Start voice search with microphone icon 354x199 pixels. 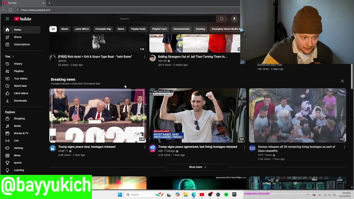234,19
